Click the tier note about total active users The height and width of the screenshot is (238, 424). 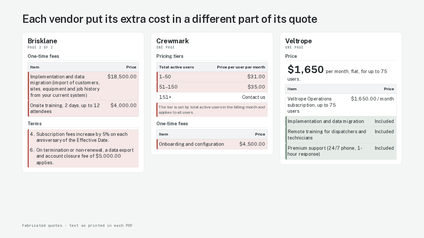pyautogui.click(x=212, y=110)
